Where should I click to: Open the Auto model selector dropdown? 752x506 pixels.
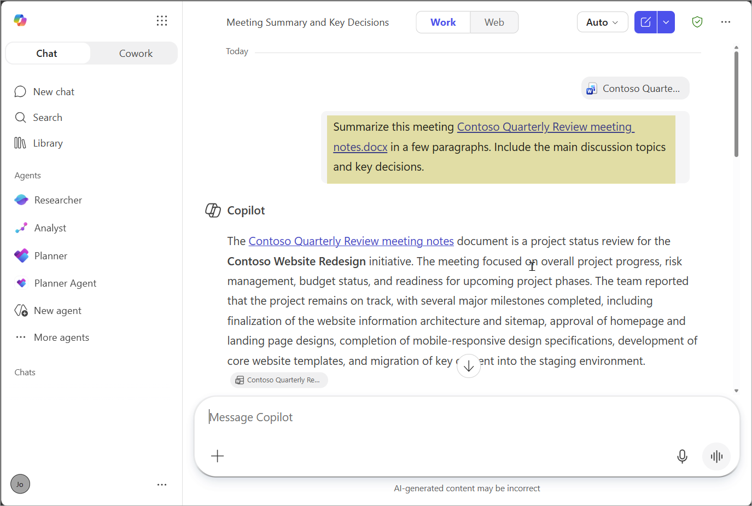pos(602,22)
